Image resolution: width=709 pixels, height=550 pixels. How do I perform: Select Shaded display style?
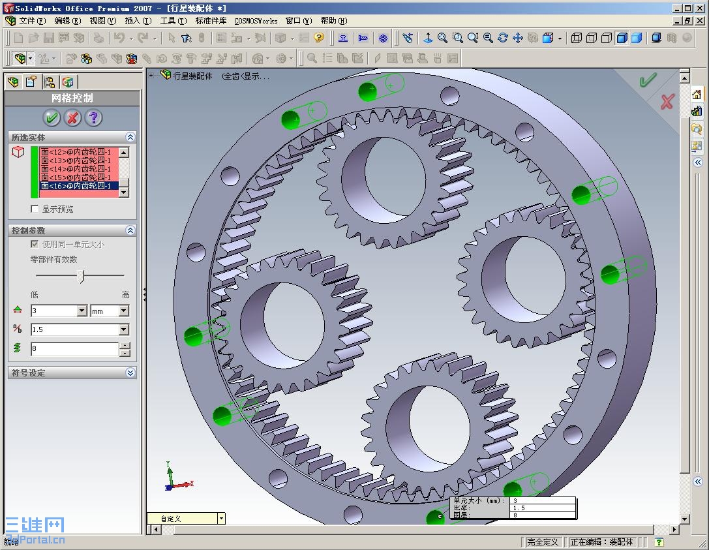point(637,38)
